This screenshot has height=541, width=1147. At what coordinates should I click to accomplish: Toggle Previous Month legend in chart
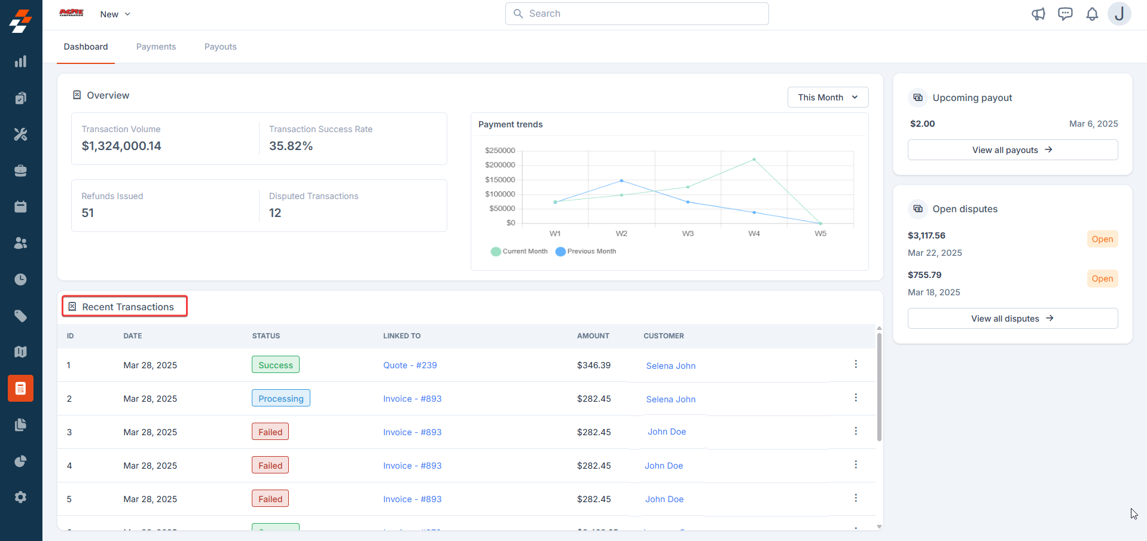coord(585,251)
